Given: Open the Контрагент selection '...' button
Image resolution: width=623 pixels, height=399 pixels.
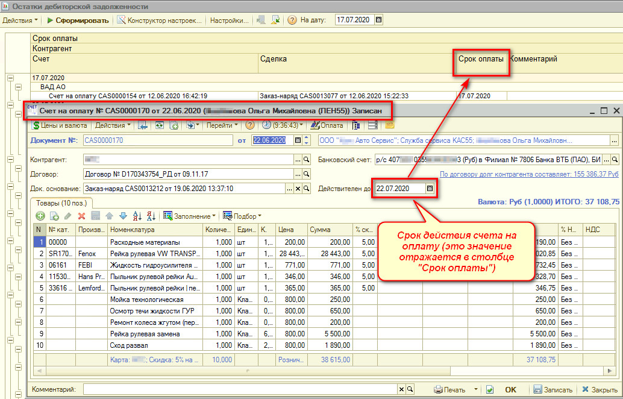Looking at the screenshot, I should tap(298, 160).
